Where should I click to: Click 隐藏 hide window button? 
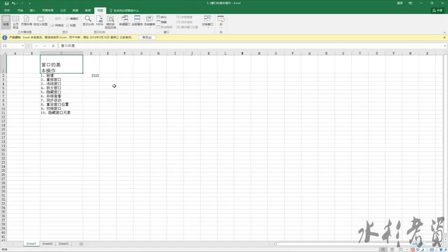pyautogui.click(x=162, y=22)
